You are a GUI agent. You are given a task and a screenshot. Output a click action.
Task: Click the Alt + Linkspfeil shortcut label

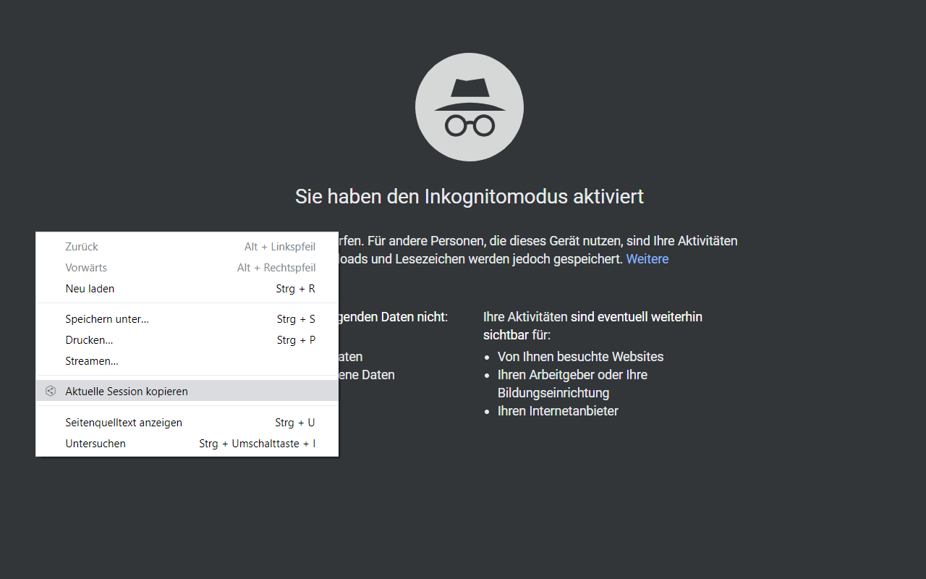(280, 247)
